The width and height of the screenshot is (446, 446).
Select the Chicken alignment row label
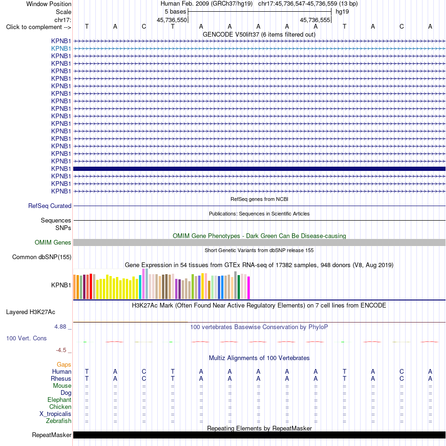[x=60, y=407]
